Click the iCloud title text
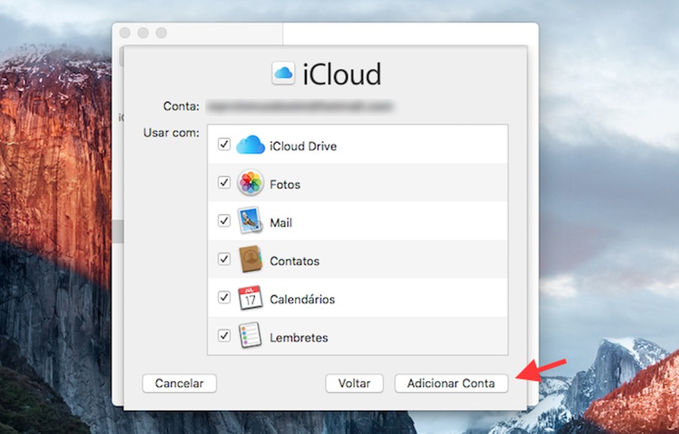679x434 pixels. click(342, 74)
